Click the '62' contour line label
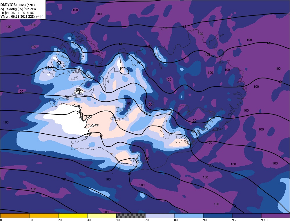 point(184,27)
